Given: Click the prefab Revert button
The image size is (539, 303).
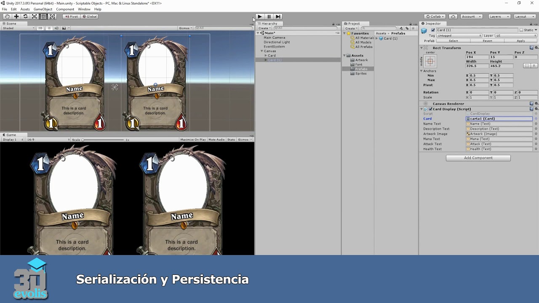Looking at the screenshot, I should tap(487, 41).
